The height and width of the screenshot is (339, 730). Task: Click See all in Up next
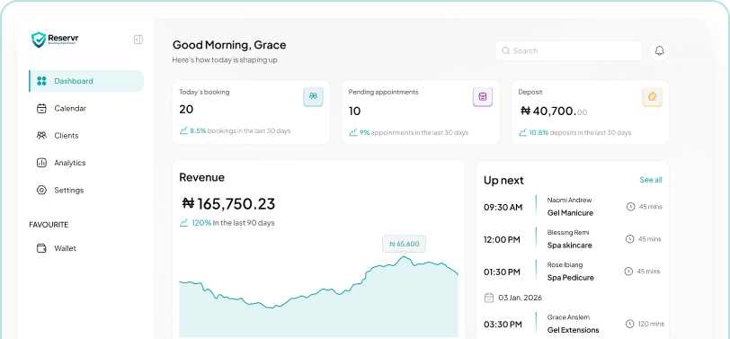(x=651, y=180)
